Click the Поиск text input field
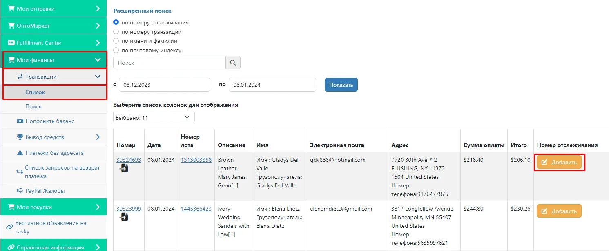609x251 pixels. pos(170,63)
